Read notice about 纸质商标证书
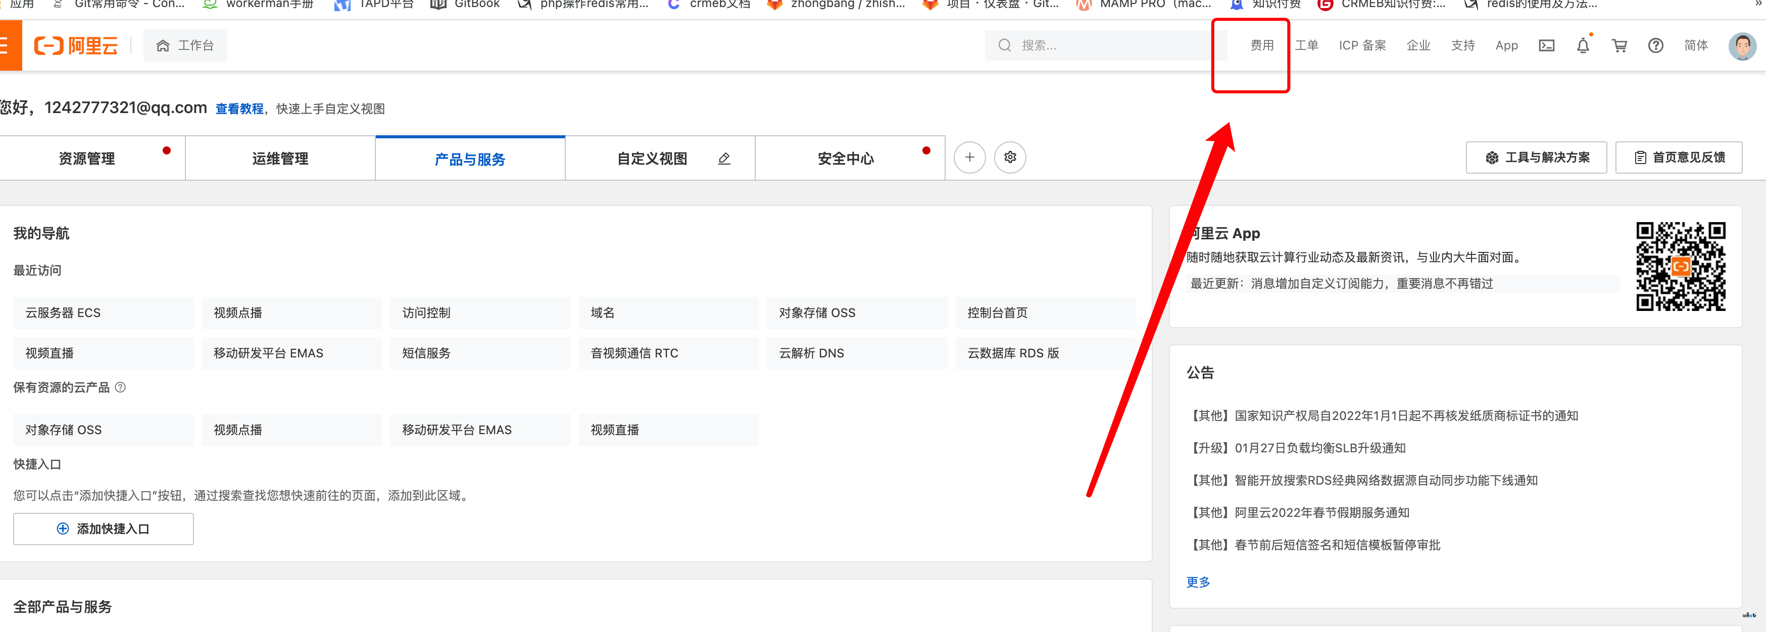 coord(1382,415)
